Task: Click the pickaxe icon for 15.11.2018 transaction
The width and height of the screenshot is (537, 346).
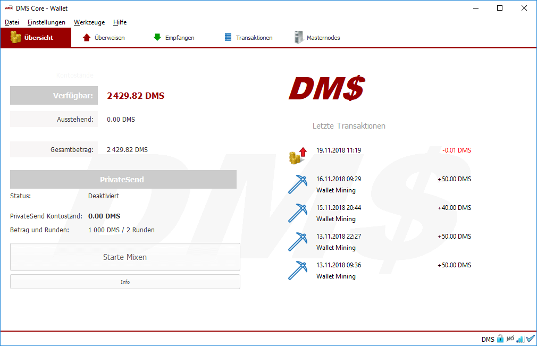Action: [x=298, y=213]
